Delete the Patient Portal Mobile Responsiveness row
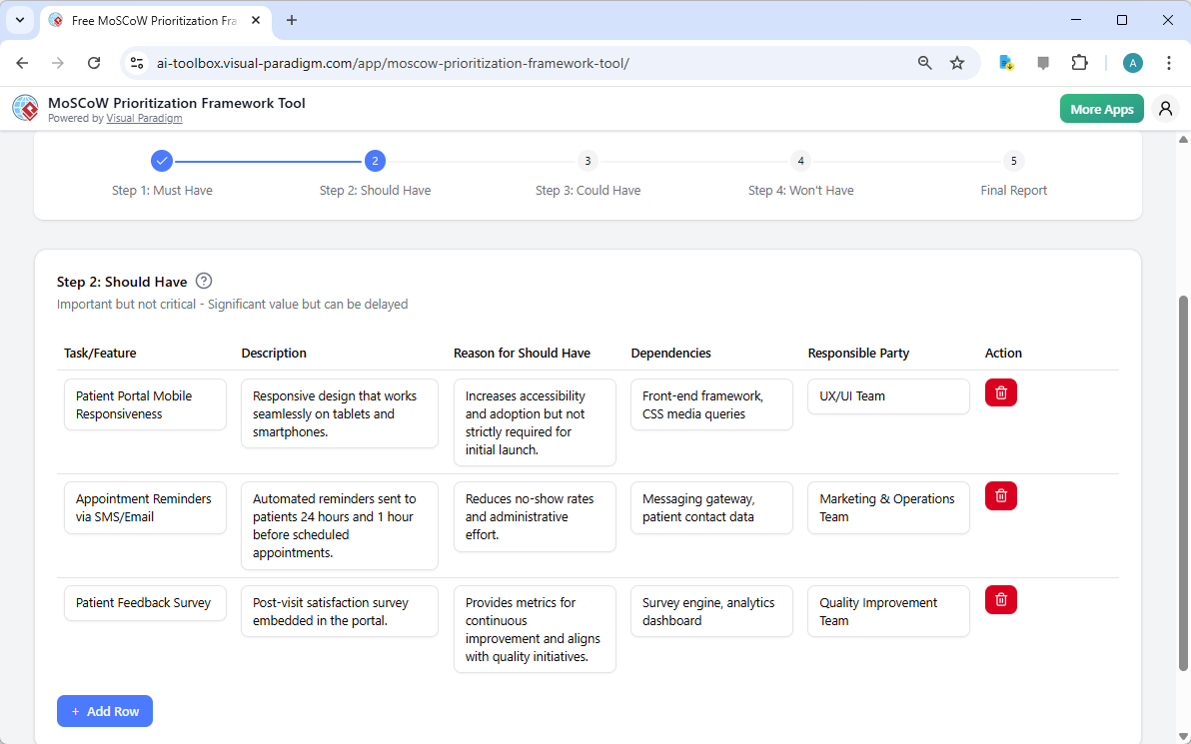The height and width of the screenshot is (744, 1191). (x=1000, y=392)
